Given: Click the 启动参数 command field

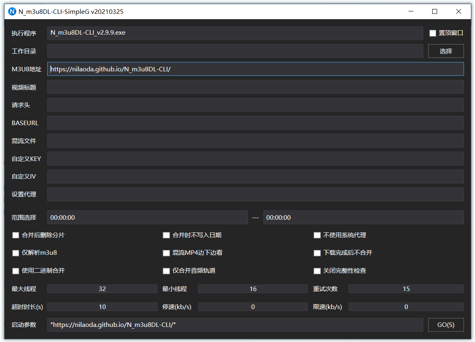Looking at the screenshot, I should [x=235, y=325].
